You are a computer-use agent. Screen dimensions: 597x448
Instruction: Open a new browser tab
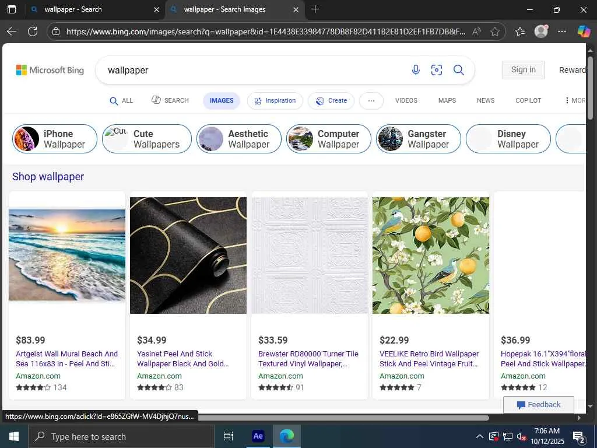[x=315, y=9]
